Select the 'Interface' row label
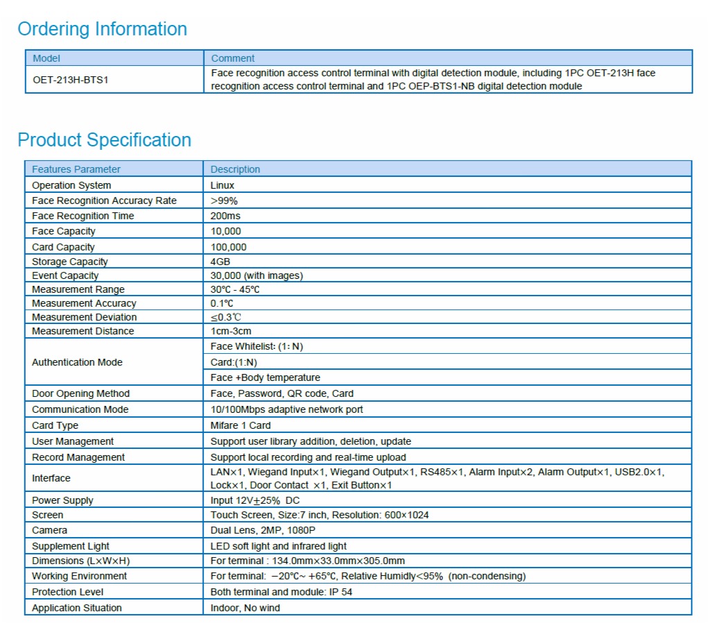 51,478
